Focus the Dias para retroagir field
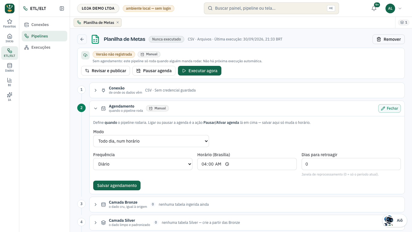Viewport: 412px width, 232px height. click(x=351, y=164)
